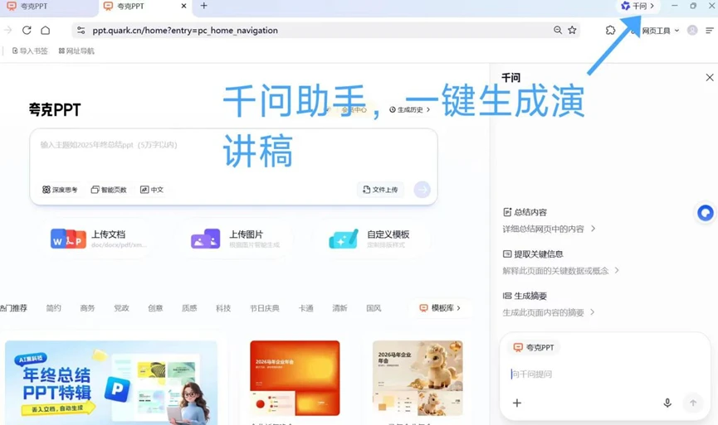Click 解释此页面的关键数据或概念 suggestion

coord(560,271)
